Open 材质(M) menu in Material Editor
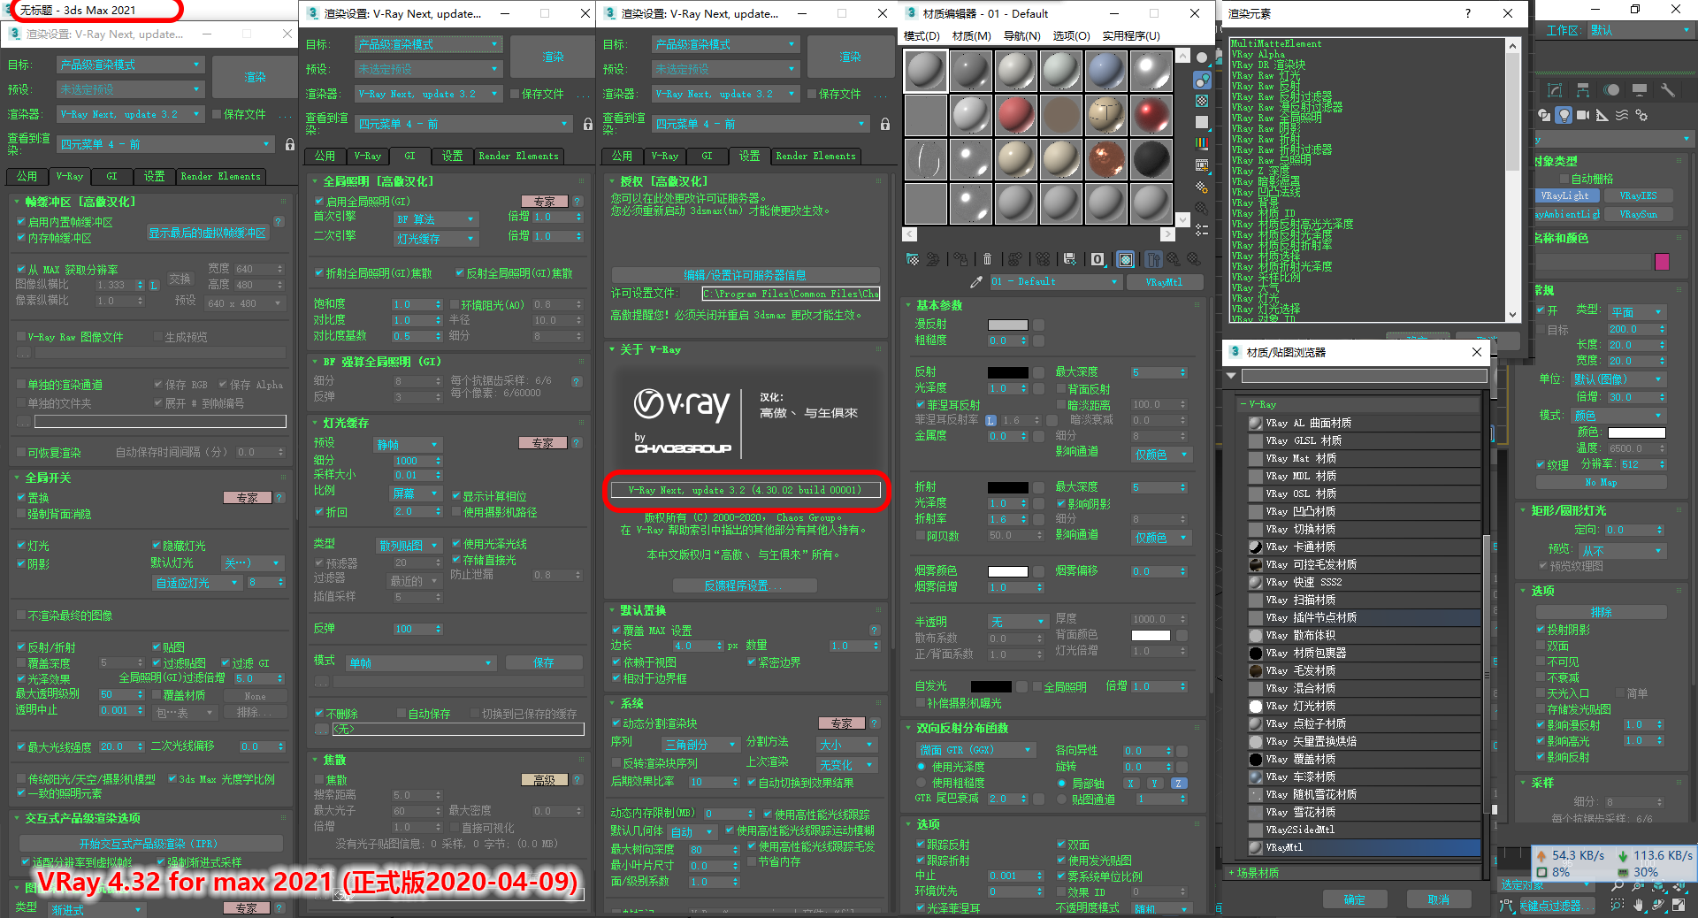This screenshot has width=1698, height=918. click(x=971, y=36)
